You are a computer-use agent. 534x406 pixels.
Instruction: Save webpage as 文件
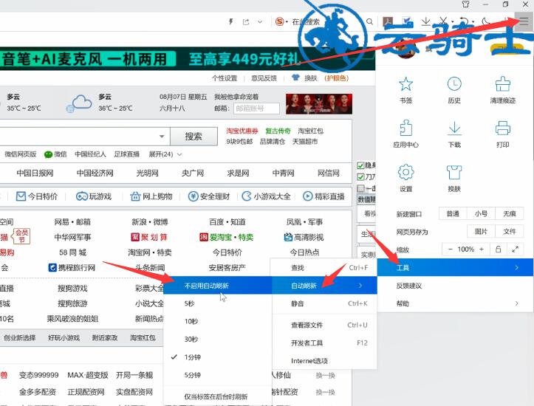(x=509, y=231)
